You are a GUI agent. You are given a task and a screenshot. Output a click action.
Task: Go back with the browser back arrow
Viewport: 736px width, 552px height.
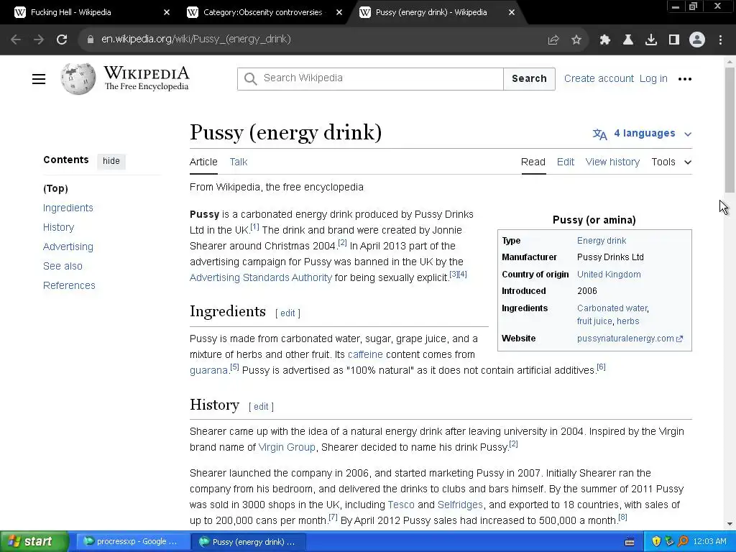tap(16, 40)
